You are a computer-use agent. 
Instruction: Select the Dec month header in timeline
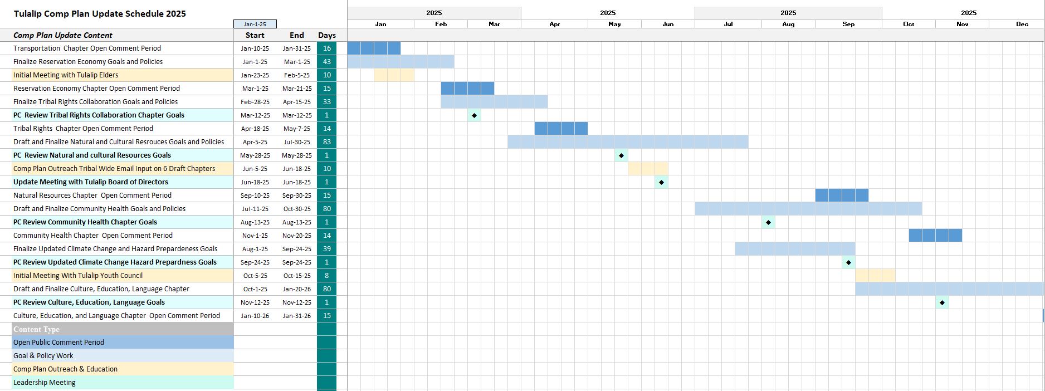[1022, 24]
